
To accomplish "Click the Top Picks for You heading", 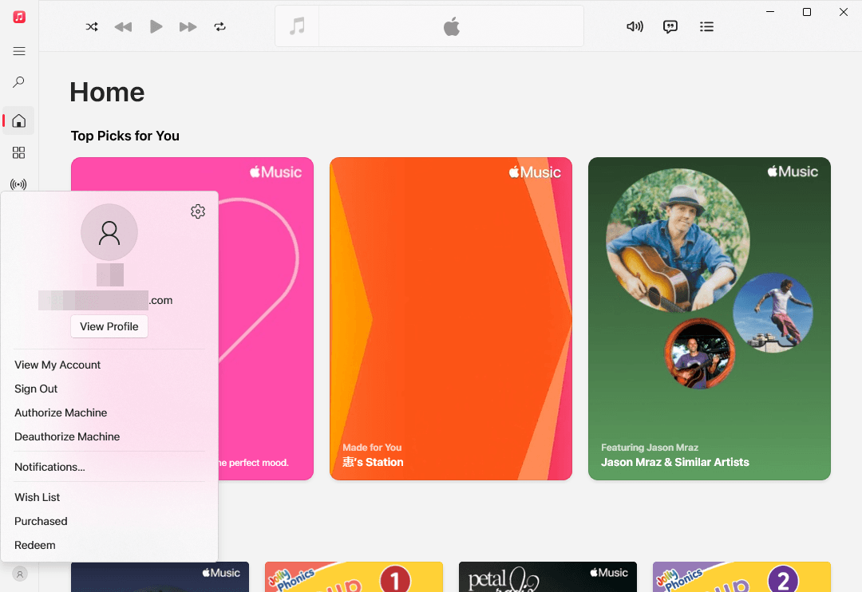I will [x=125, y=136].
